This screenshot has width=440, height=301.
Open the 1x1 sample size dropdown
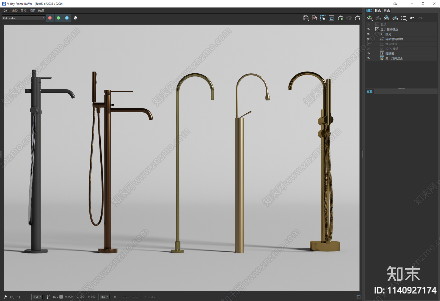(x=38, y=297)
